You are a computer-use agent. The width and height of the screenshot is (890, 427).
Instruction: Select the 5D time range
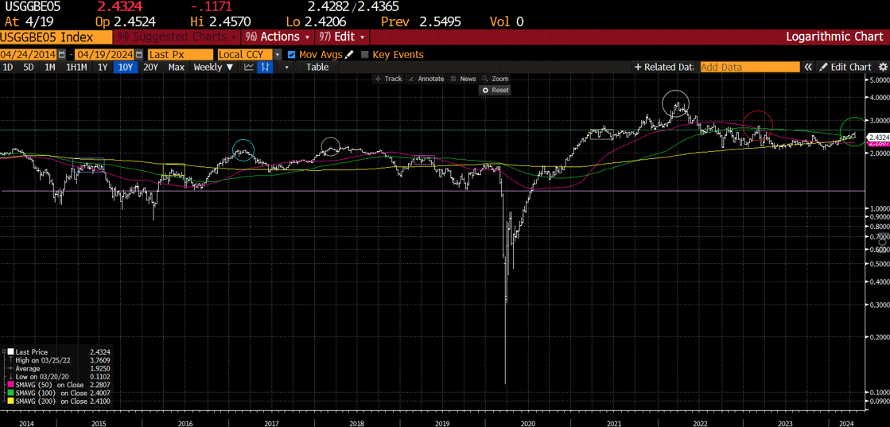(28, 67)
